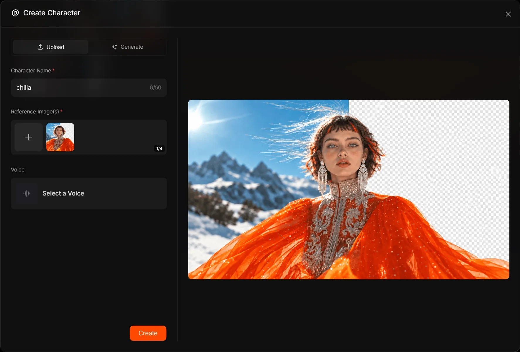Screen dimensions: 520x352
Task: Click the 6/50 character count
Action: [155, 88]
